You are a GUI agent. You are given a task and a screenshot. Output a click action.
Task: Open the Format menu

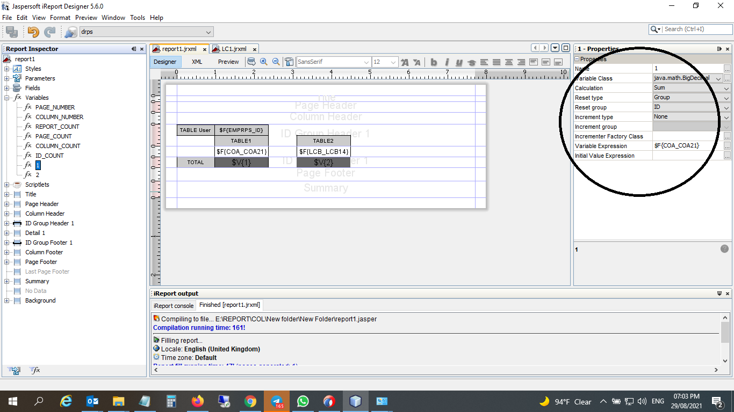click(x=60, y=18)
